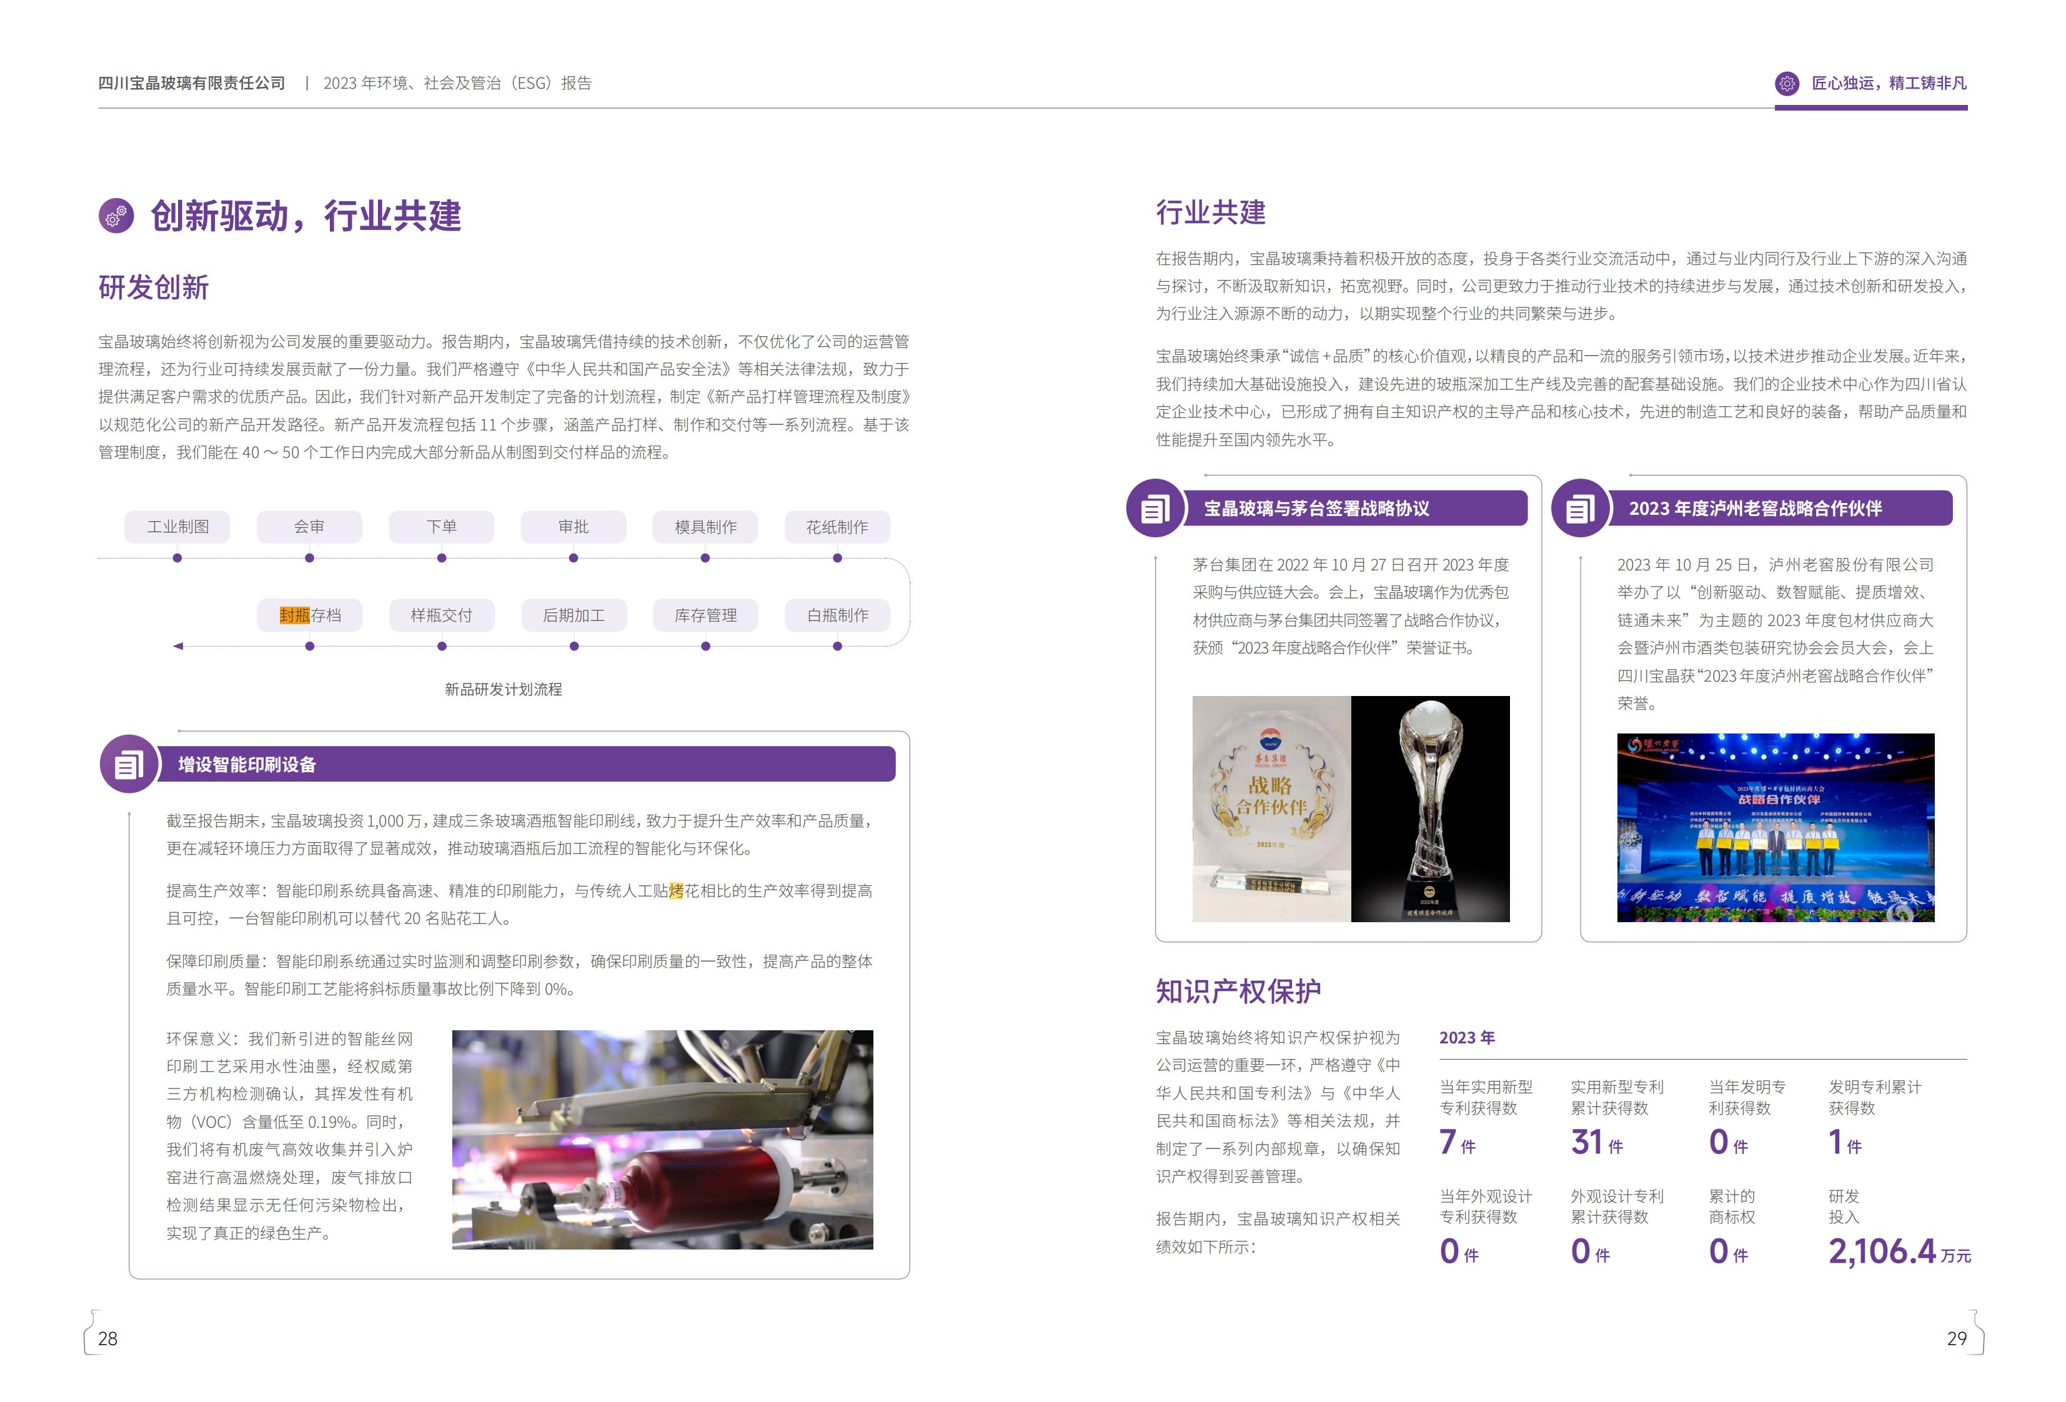Click the 增设智能印刷设备 banner title
Screen dimensions: 2066x1402
pos(247,765)
